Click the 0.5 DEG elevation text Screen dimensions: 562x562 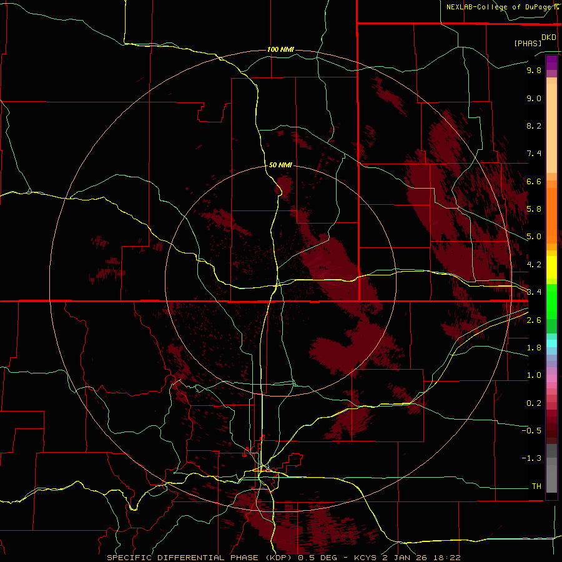point(317,558)
